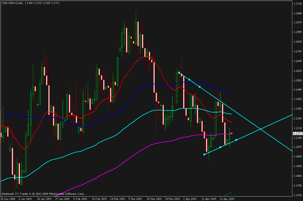Image resolution: width=303 pixels, height=201 pixels.
Task: Click the 1.1935 price axis label
Action: [298, 166]
